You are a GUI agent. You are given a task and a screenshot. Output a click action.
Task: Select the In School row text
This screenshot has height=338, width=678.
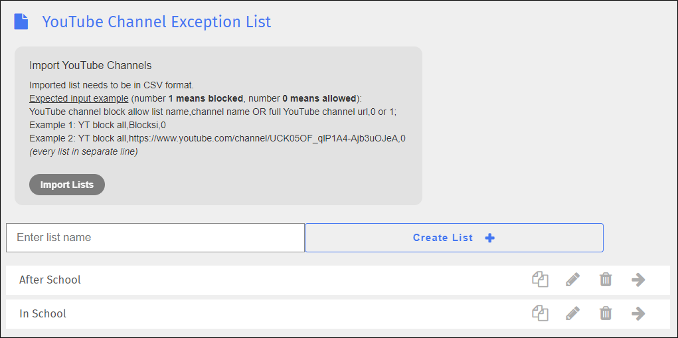[x=42, y=313]
